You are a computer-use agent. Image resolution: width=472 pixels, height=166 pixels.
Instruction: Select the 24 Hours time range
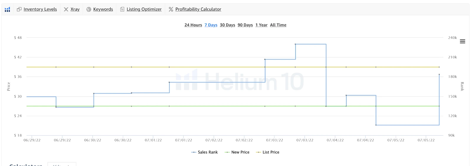click(x=193, y=25)
